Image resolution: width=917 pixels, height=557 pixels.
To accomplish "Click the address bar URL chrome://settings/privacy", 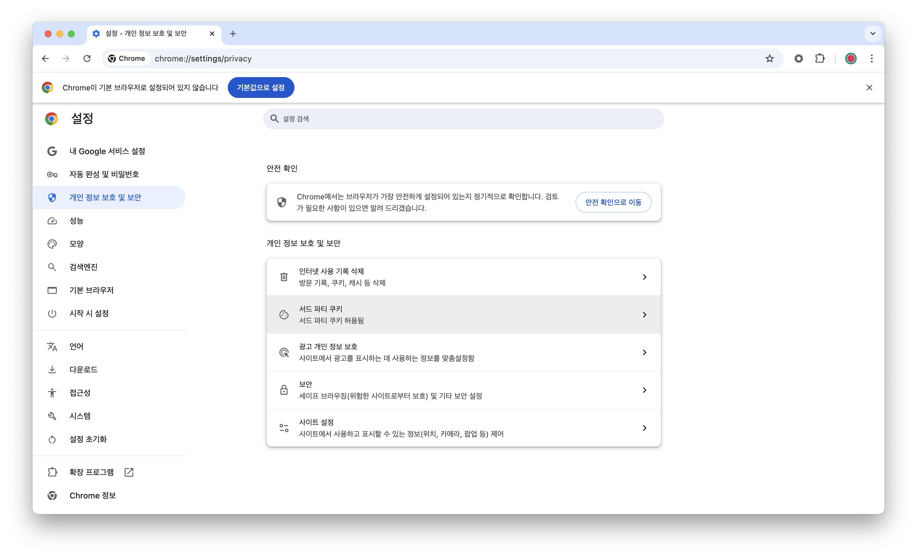I will coord(203,59).
